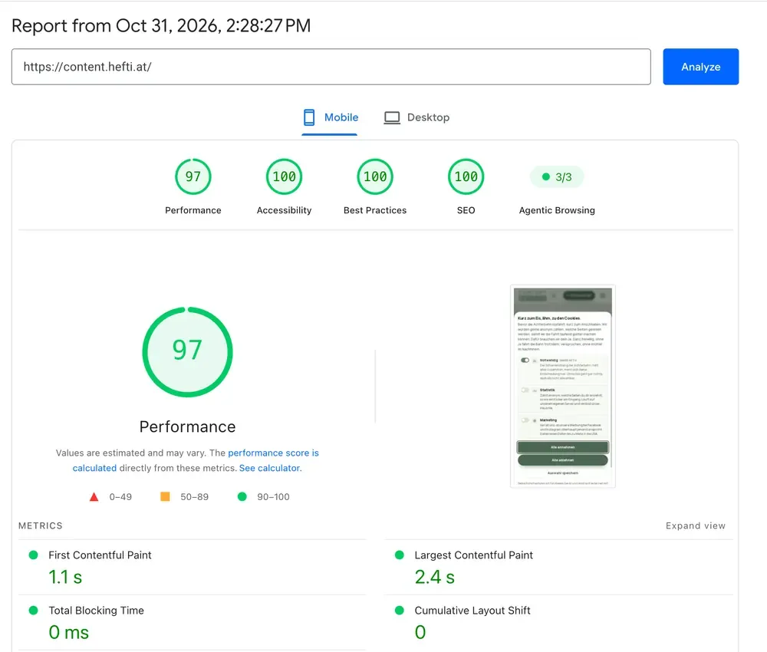Click the 90–100 legend range text
Viewport: 767px width, 652px height.
(x=274, y=497)
